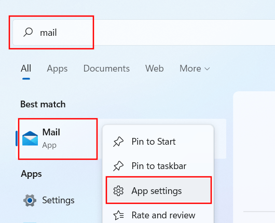This screenshot has width=275, height=223.
Task: Click the search magnifier icon
Action: 28,32
